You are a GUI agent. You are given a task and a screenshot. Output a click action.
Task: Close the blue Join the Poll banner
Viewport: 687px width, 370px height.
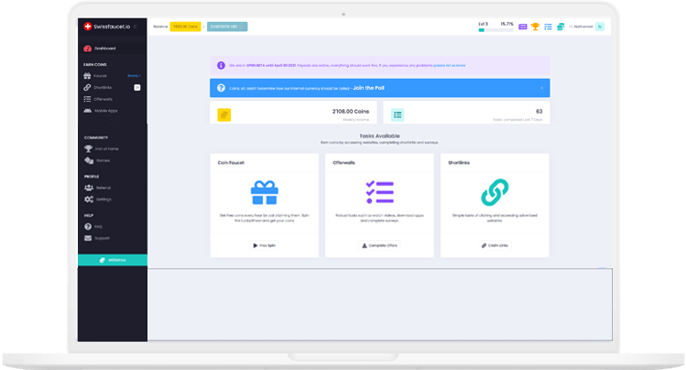(541, 88)
